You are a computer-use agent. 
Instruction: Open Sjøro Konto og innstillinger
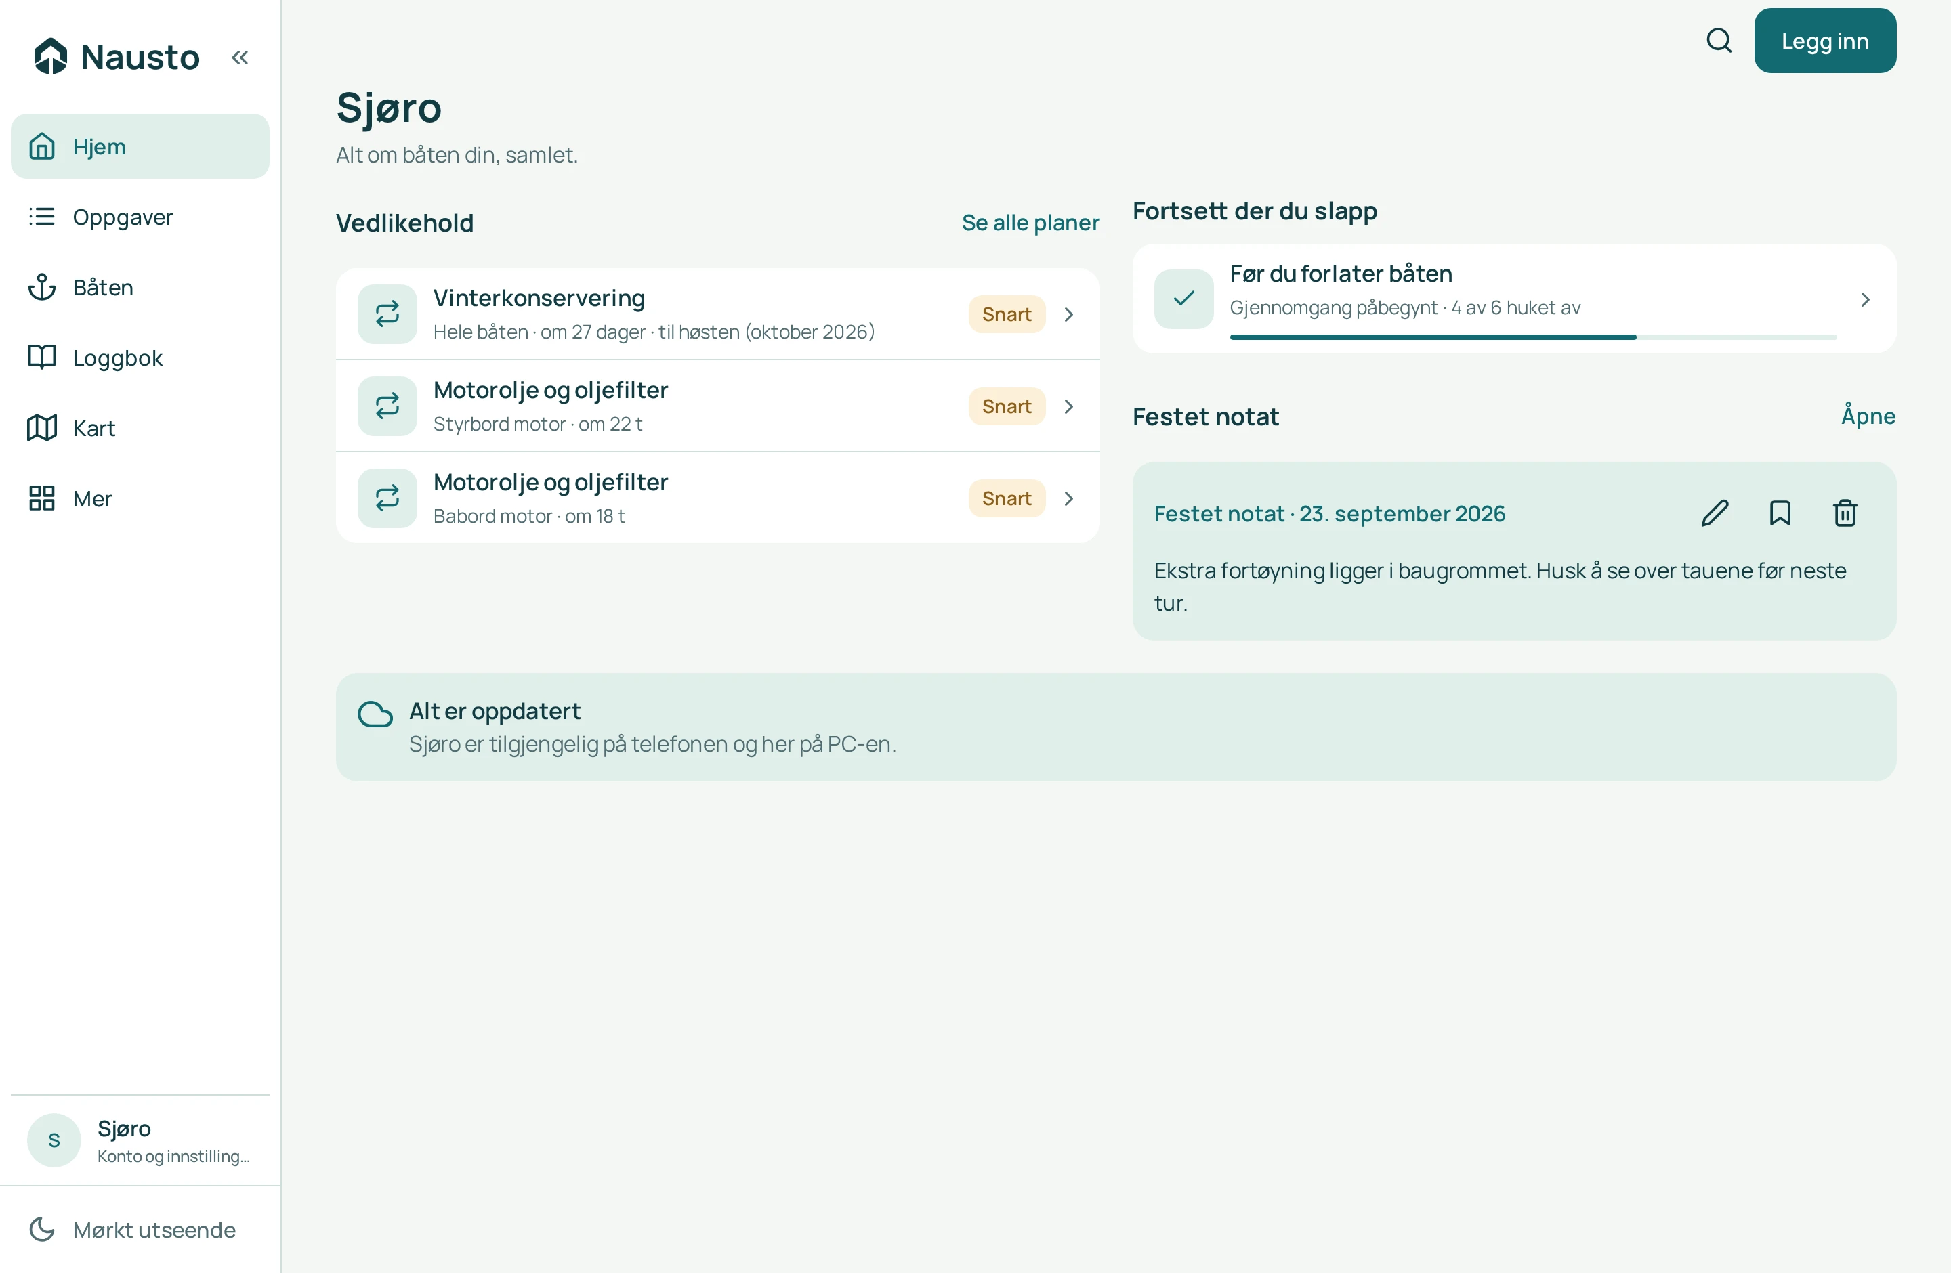point(140,1140)
